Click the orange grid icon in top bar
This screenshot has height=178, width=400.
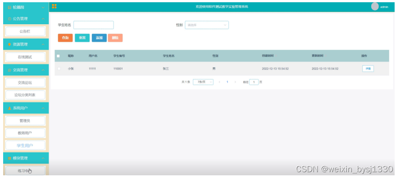click(x=54, y=7)
